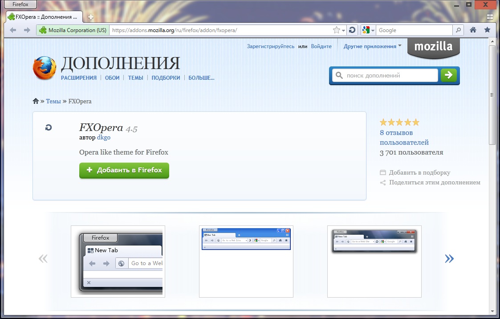The height and width of the screenshot is (319, 500).
Task: Reload the page using the refresh icon
Action: 352,30
